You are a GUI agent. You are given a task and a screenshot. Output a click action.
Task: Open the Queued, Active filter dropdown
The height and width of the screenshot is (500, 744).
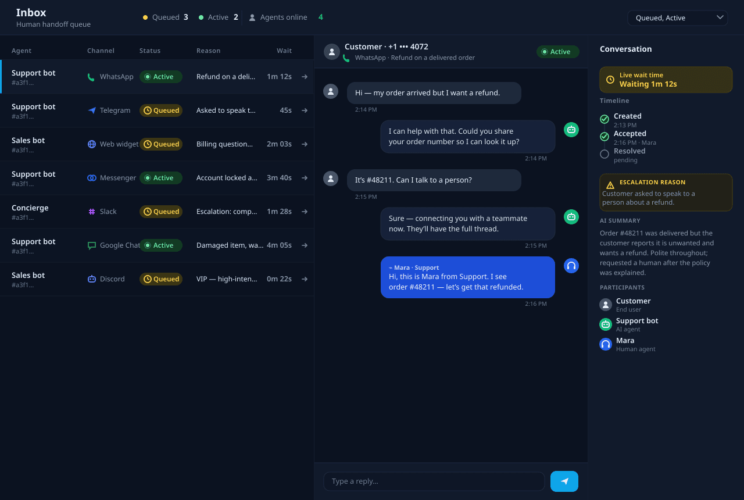point(678,18)
